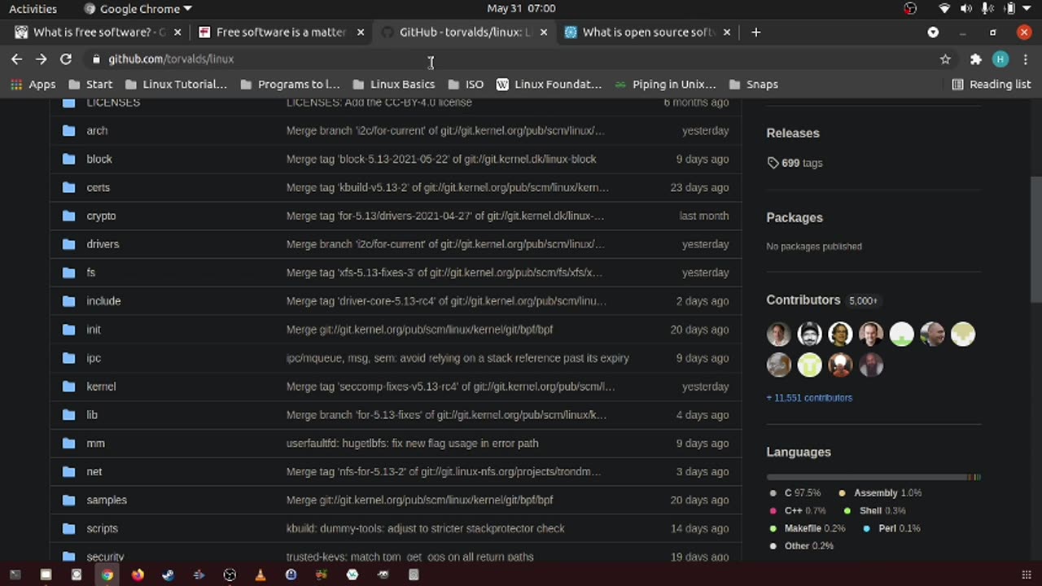The width and height of the screenshot is (1042, 586).
Task: Open the certs directory
Action: tap(98, 187)
